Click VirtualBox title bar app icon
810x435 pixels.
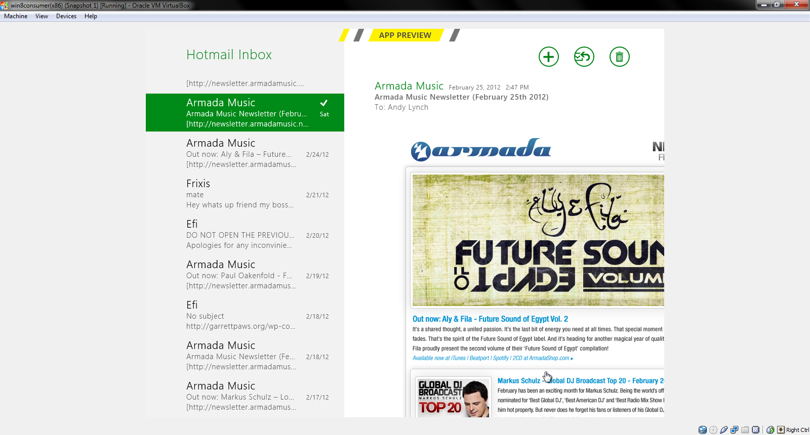4,5
